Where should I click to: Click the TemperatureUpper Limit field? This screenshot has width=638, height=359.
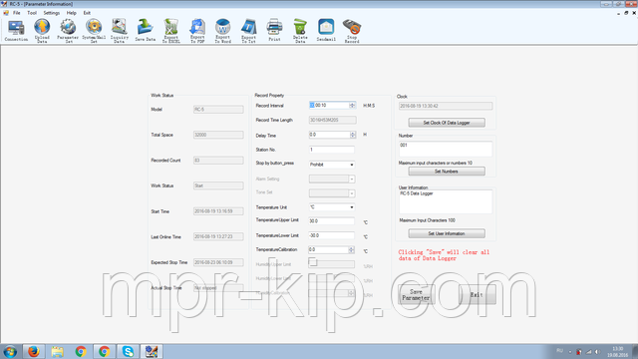click(332, 221)
